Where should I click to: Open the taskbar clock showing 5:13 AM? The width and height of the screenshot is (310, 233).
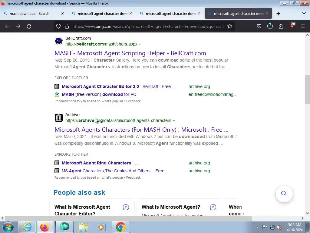(295, 227)
